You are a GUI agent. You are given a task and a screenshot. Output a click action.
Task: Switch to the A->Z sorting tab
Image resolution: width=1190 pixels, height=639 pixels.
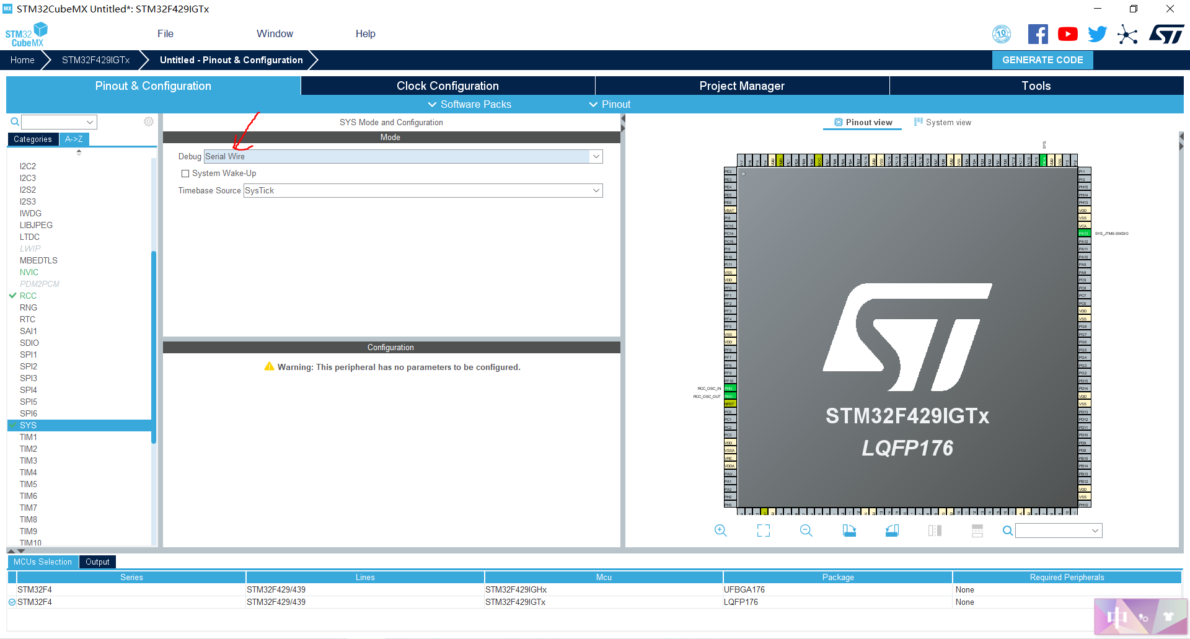click(74, 139)
